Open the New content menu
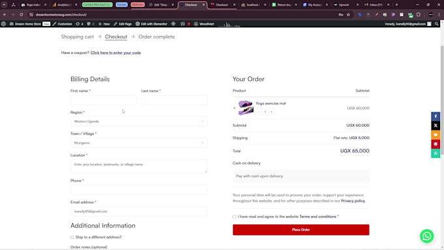This screenshot has height=250, width=444. coord(104,24)
